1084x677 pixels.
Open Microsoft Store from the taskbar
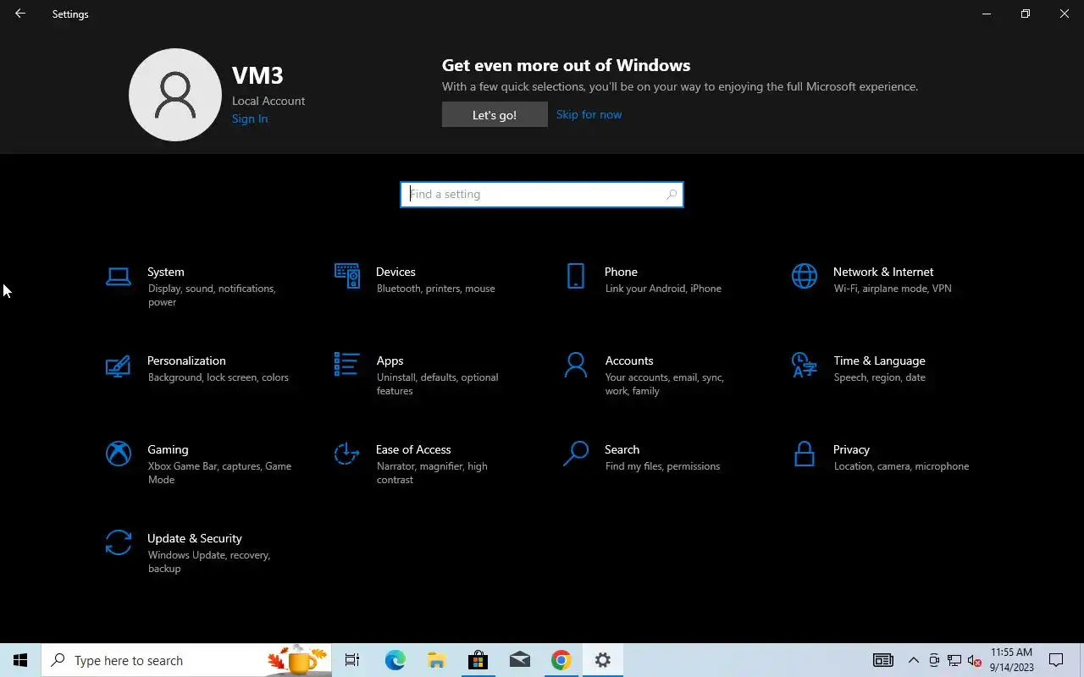(x=478, y=660)
